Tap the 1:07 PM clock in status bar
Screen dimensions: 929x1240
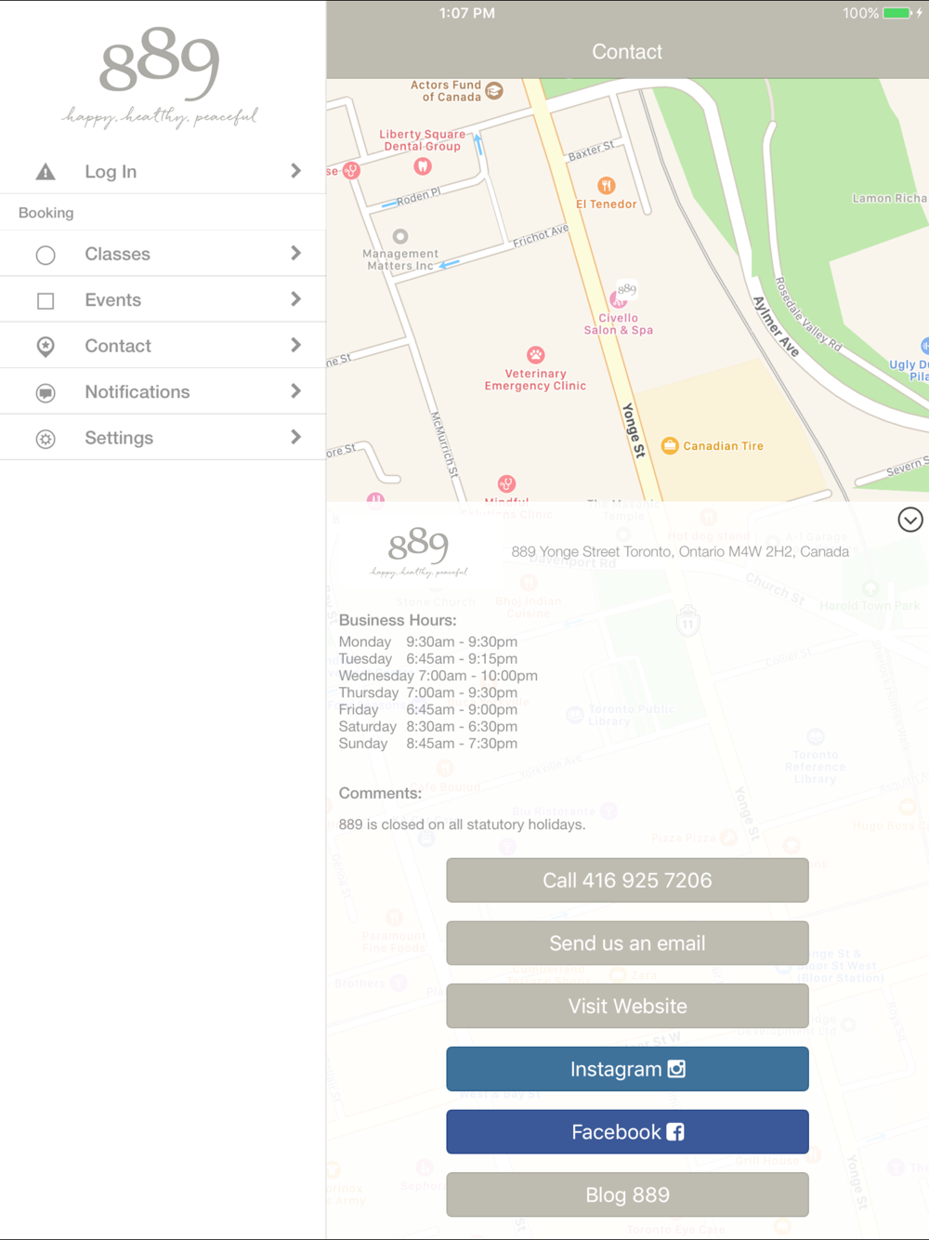click(x=467, y=13)
